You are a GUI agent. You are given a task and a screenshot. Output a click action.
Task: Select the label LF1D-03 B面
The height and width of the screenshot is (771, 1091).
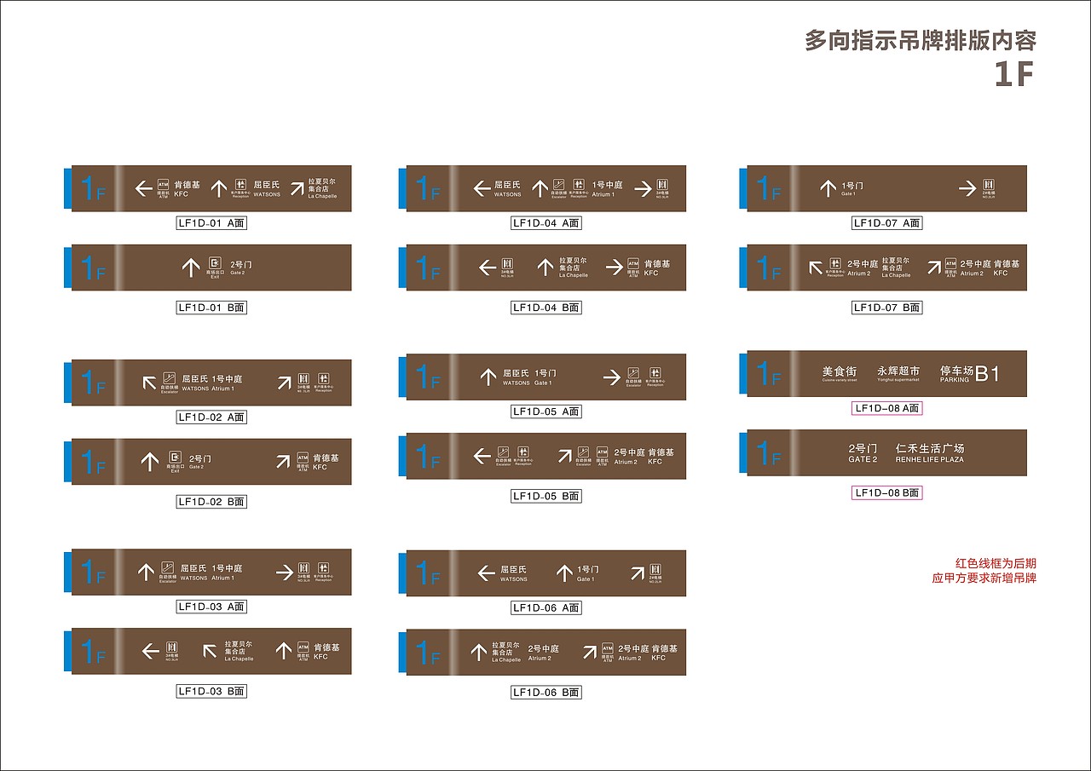(211, 691)
